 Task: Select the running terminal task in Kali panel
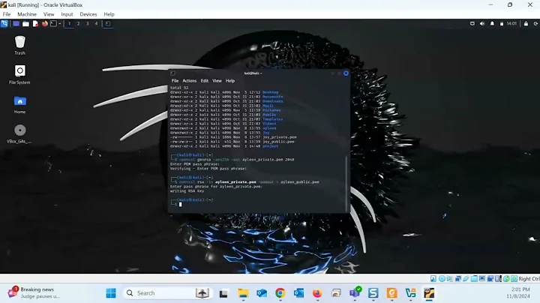coord(108,23)
